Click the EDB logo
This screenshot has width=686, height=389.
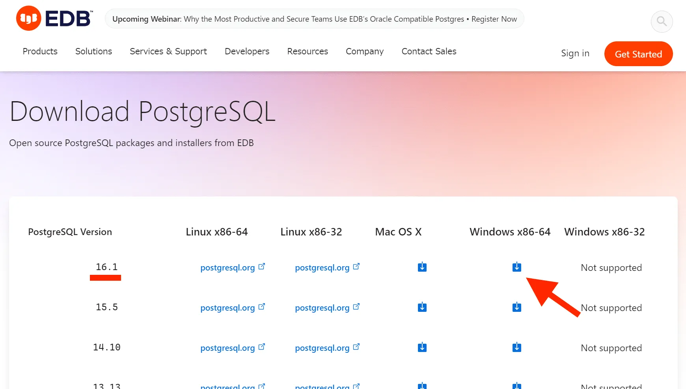point(54,18)
